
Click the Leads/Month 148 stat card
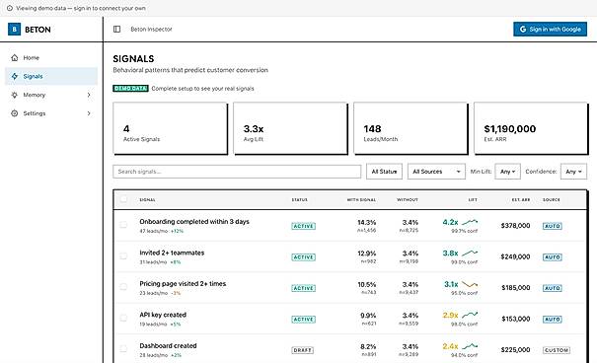point(410,128)
